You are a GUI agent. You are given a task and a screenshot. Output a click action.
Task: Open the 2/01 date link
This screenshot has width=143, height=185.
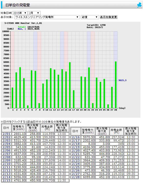click(6, 134)
